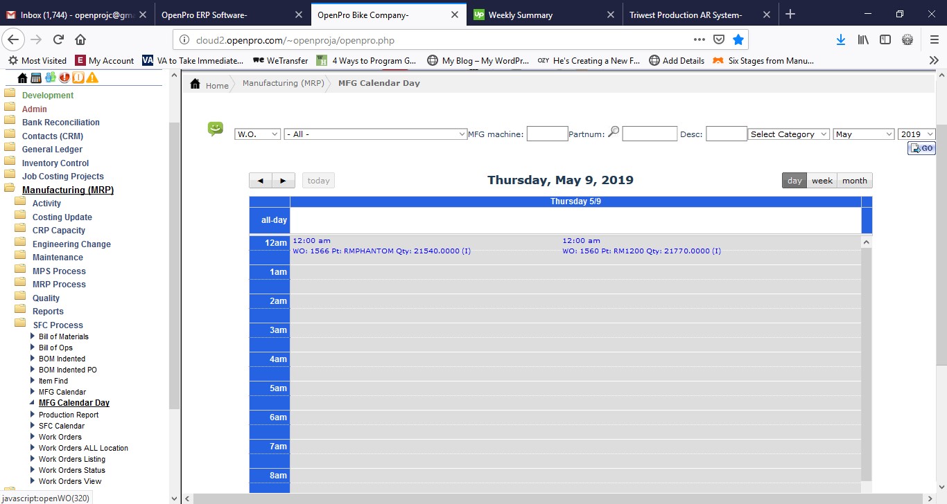
Task: Click the two-people users icon in sidebar
Action: point(51,78)
